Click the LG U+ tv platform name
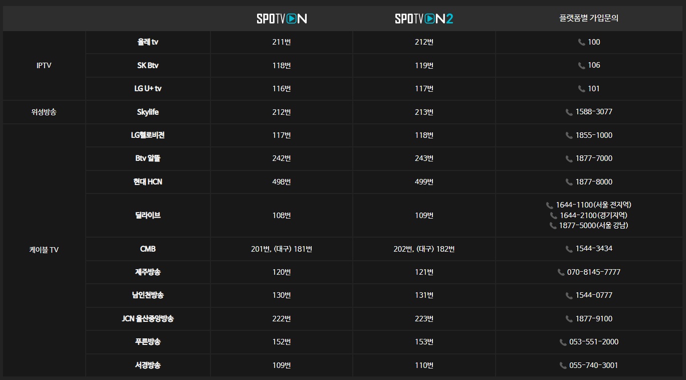This screenshot has width=686, height=380. pos(148,89)
